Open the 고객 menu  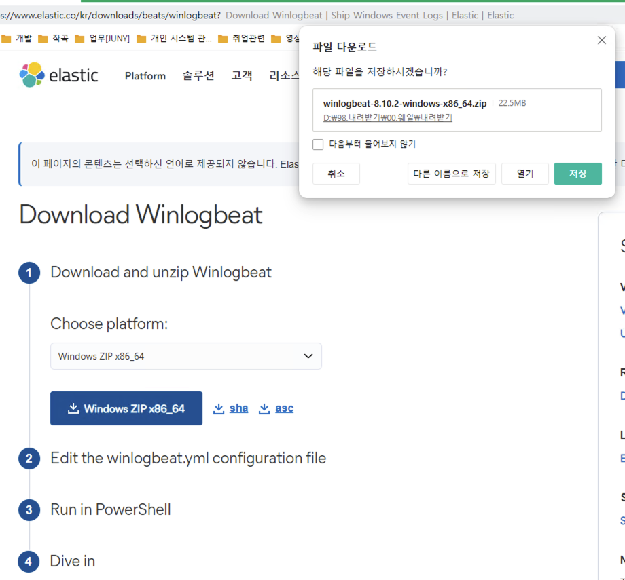(x=242, y=75)
